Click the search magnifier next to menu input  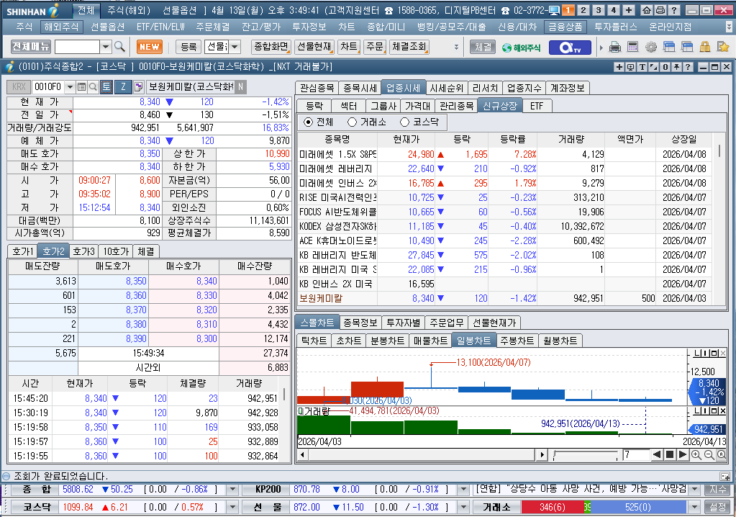click(x=119, y=47)
